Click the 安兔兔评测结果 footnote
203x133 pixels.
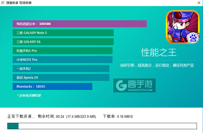point(29,95)
